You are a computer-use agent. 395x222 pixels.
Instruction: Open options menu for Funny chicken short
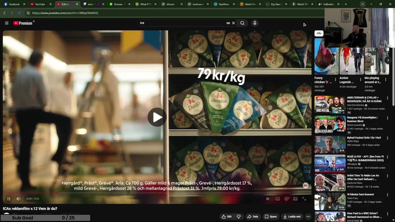pyautogui.click(x=335, y=80)
